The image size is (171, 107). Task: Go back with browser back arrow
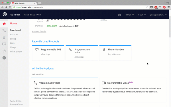click(2, 7)
